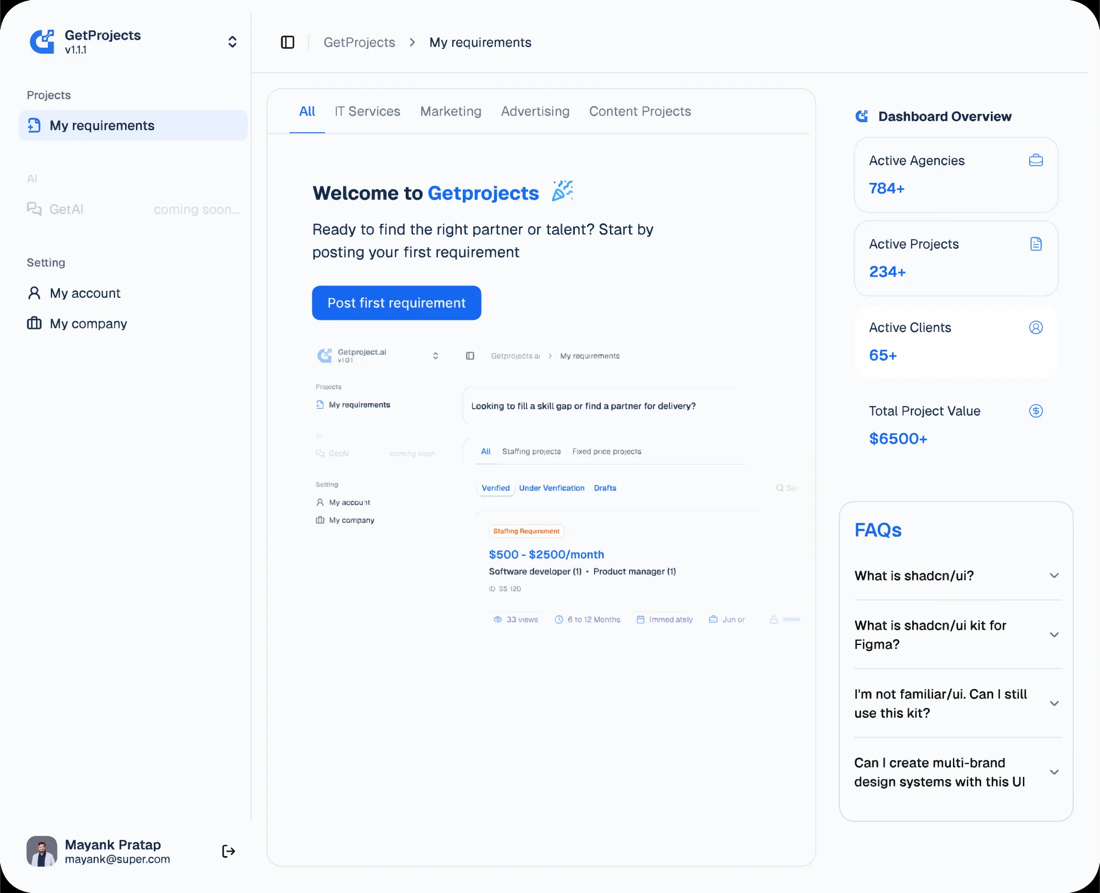Click the Active Clients user icon
The width and height of the screenshot is (1100, 893).
click(1036, 327)
